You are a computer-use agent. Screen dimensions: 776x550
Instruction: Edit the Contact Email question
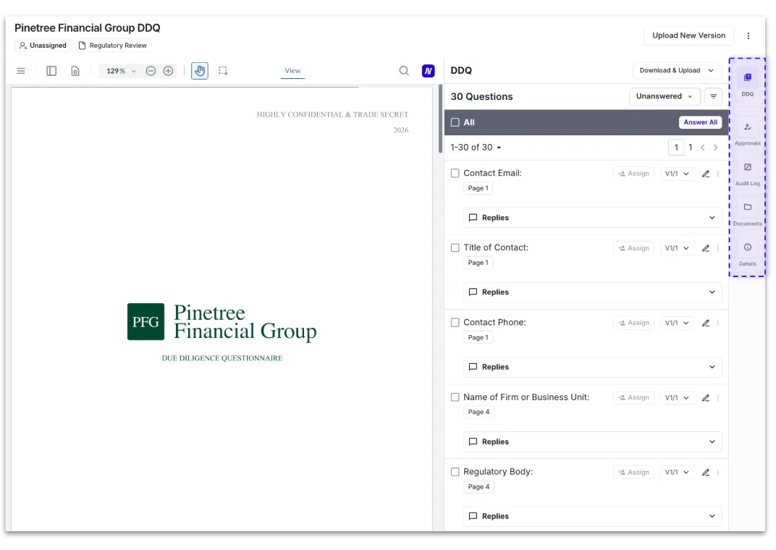[706, 174]
